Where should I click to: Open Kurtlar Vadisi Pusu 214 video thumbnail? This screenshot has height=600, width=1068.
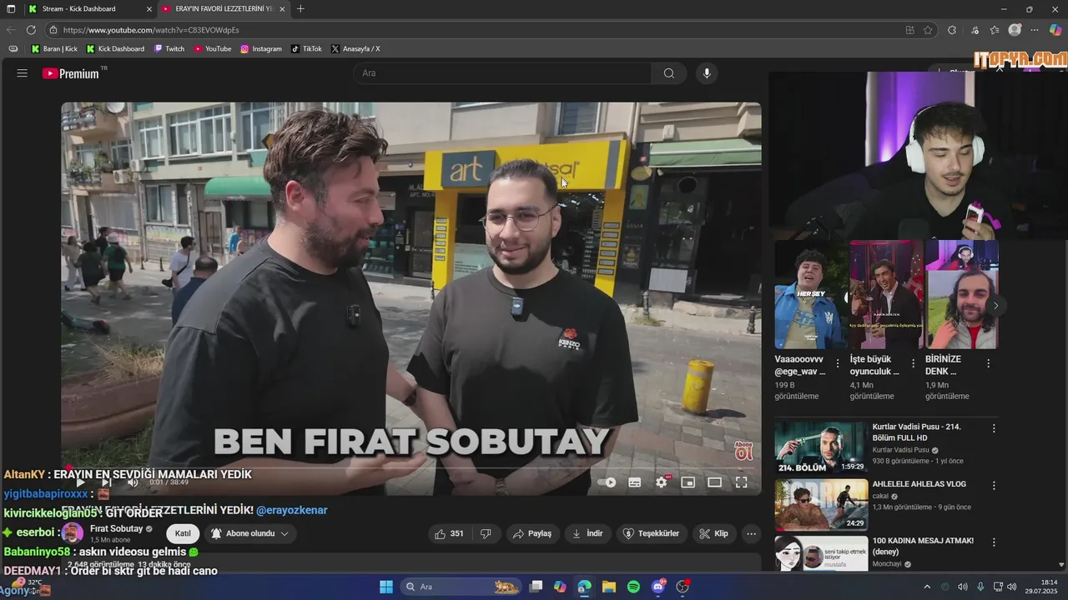821,447
